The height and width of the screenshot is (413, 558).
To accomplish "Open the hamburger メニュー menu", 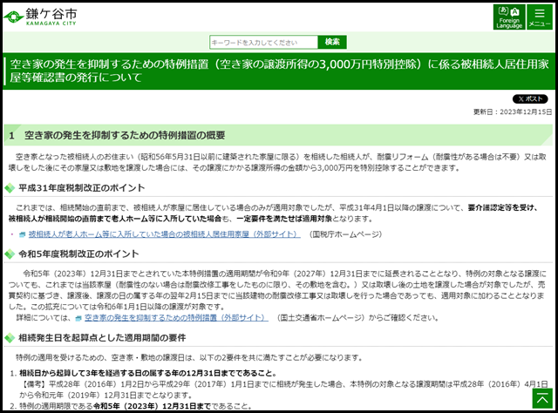I will pos(540,17).
